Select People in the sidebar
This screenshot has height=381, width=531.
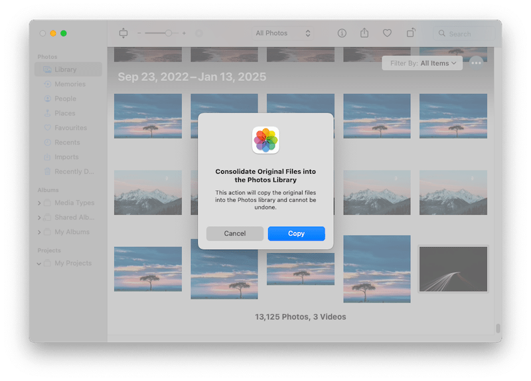[x=65, y=99]
